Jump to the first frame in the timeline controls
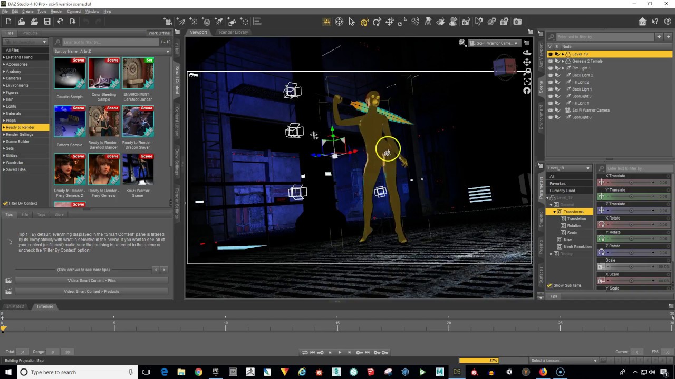 [312, 352]
